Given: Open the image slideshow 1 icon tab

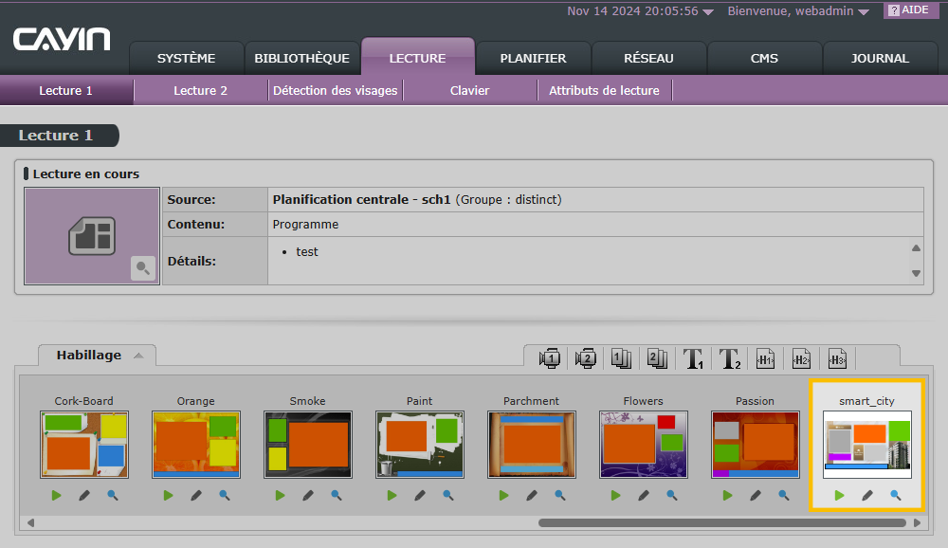Looking at the screenshot, I should click(x=621, y=358).
